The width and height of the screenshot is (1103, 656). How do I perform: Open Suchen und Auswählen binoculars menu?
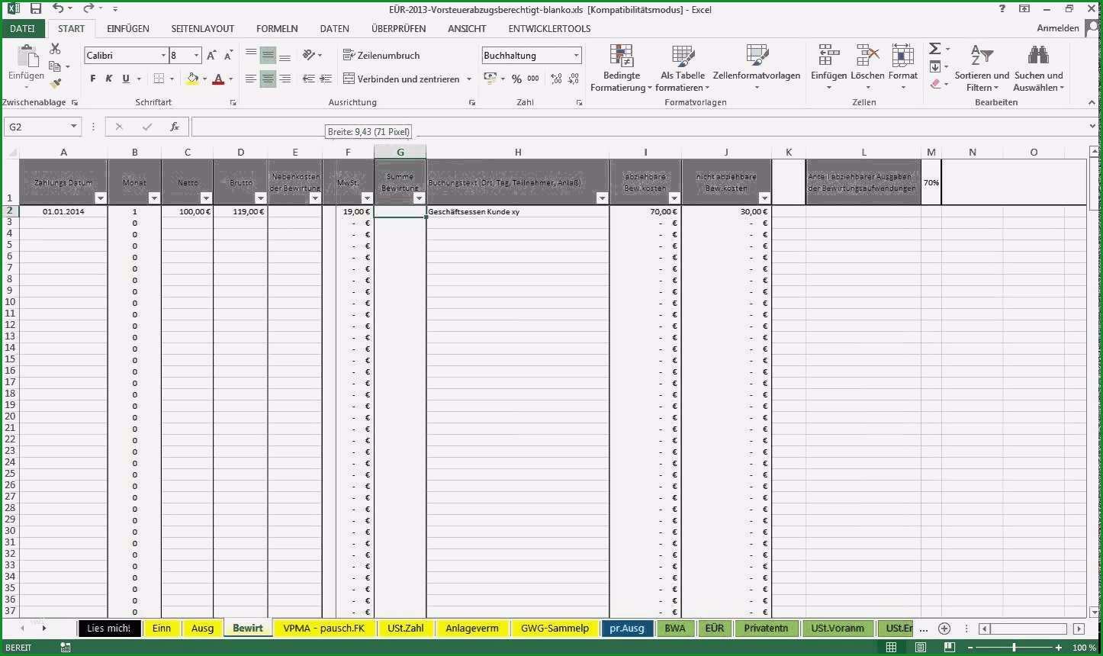click(1038, 68)
